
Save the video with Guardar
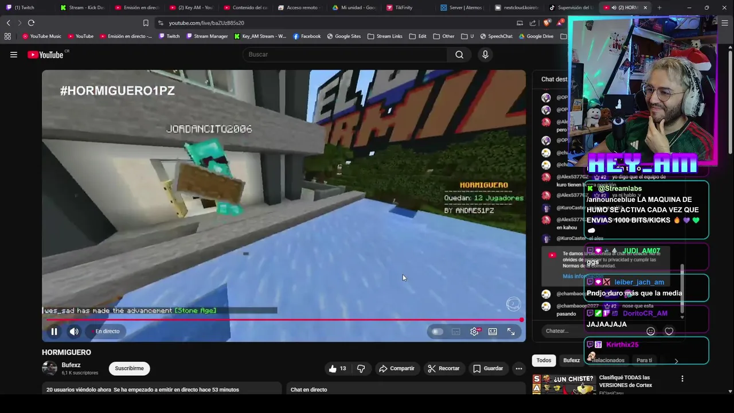coord(488,368)
